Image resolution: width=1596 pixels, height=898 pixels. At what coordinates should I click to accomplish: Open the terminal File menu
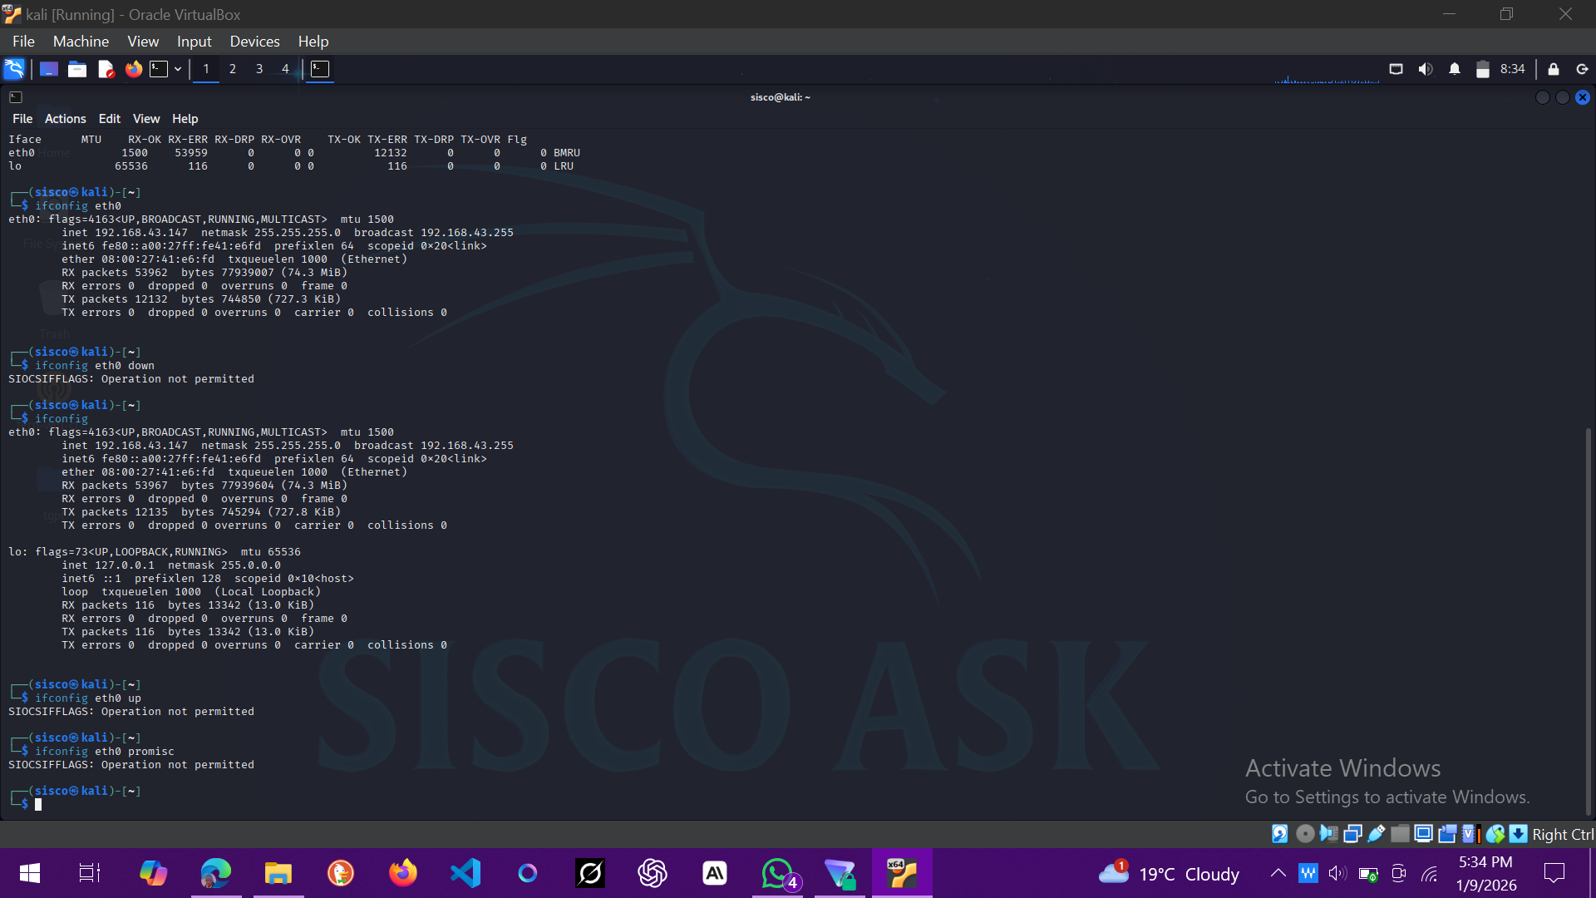[x=22, y=119]
